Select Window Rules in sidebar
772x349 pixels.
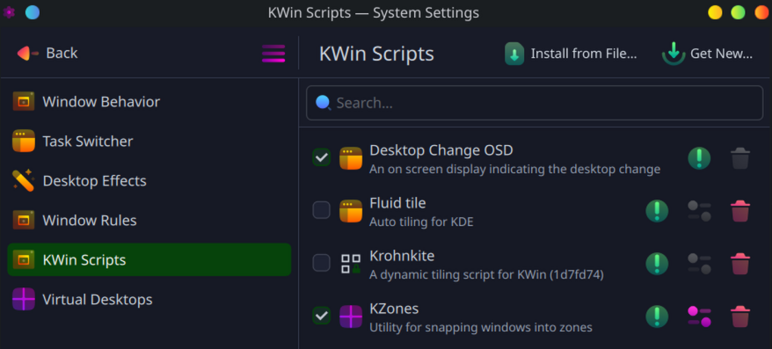[x=149, y=220]
